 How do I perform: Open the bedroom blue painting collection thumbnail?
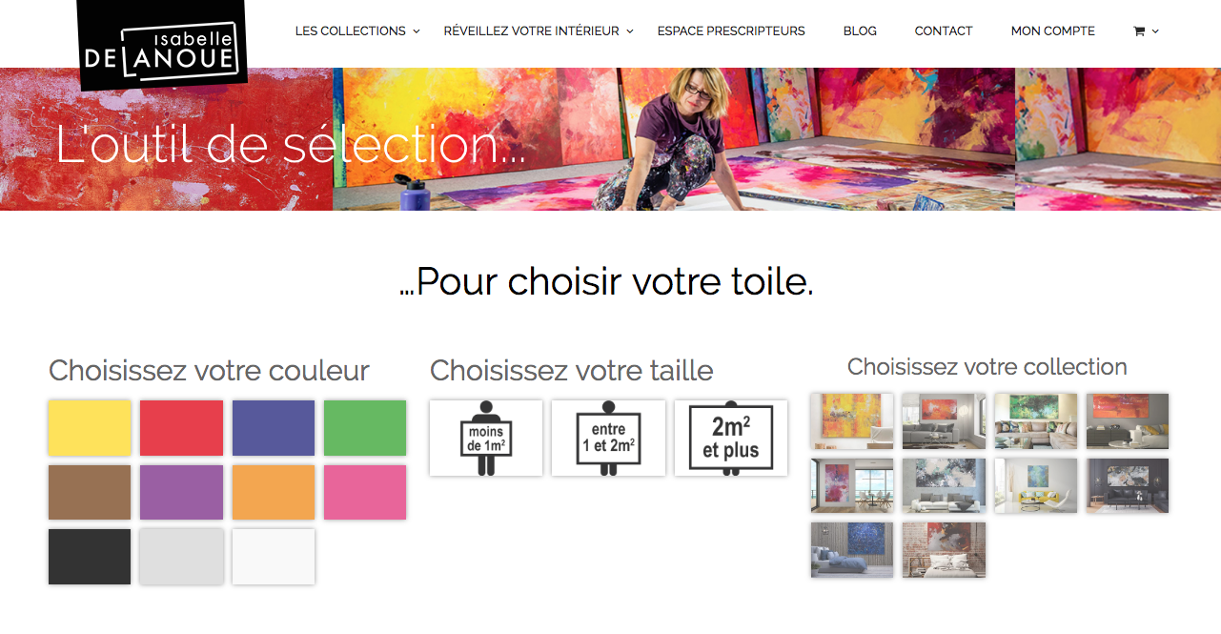(x=852, y=549)
